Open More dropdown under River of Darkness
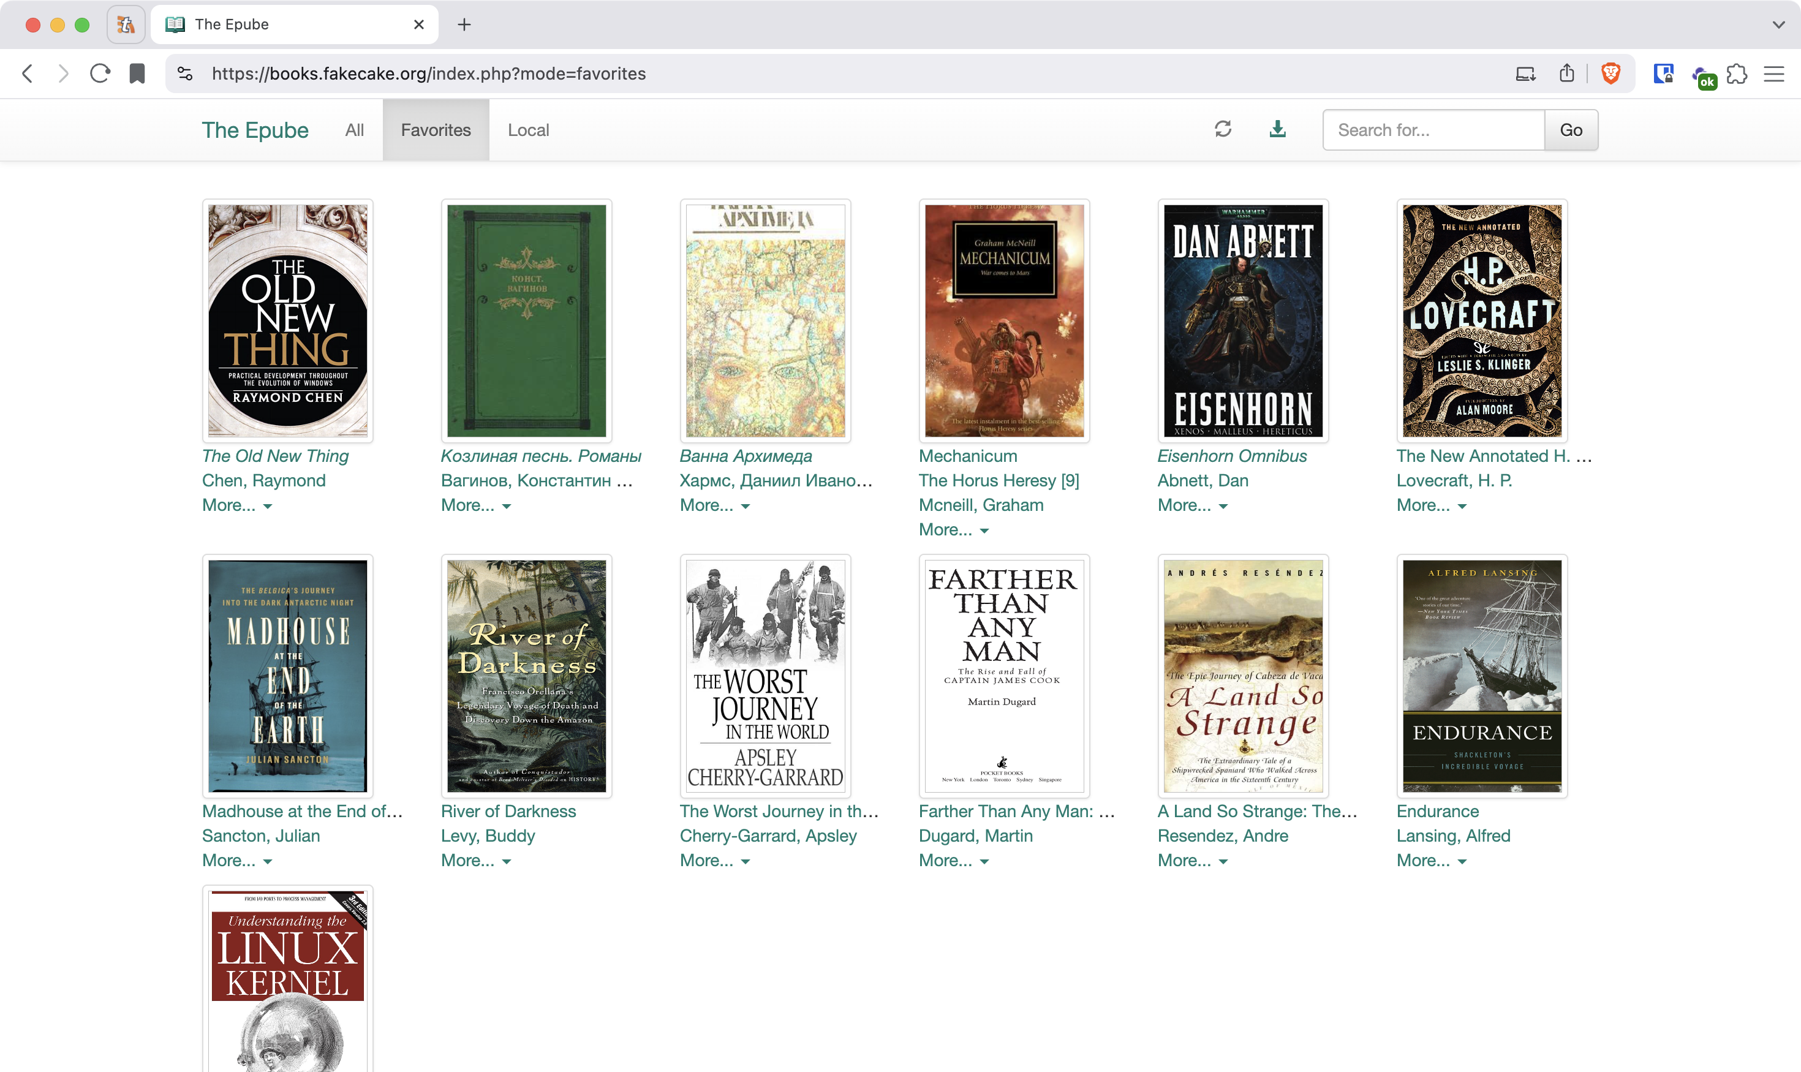Image resolution: width=1801 pixels, height=1072 pixels. point(475,861)
